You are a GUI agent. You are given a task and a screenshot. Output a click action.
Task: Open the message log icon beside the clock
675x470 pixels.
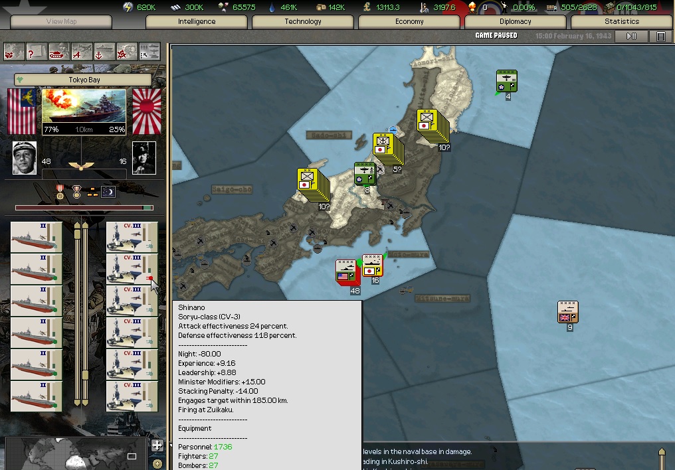[x=661, y=37]
